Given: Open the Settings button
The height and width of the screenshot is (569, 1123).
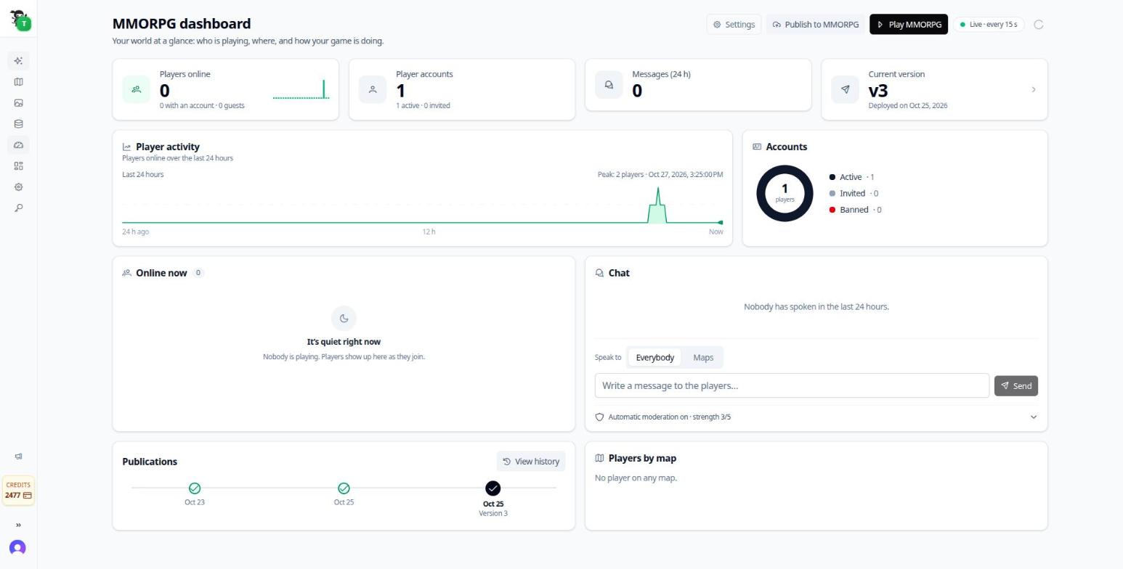Looking at the screenshot, I should click(734, 25).
